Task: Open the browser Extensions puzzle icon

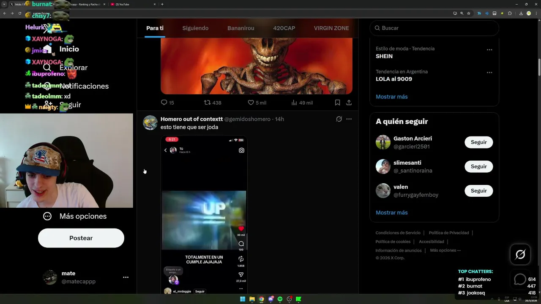Action: tap(510, 13)
